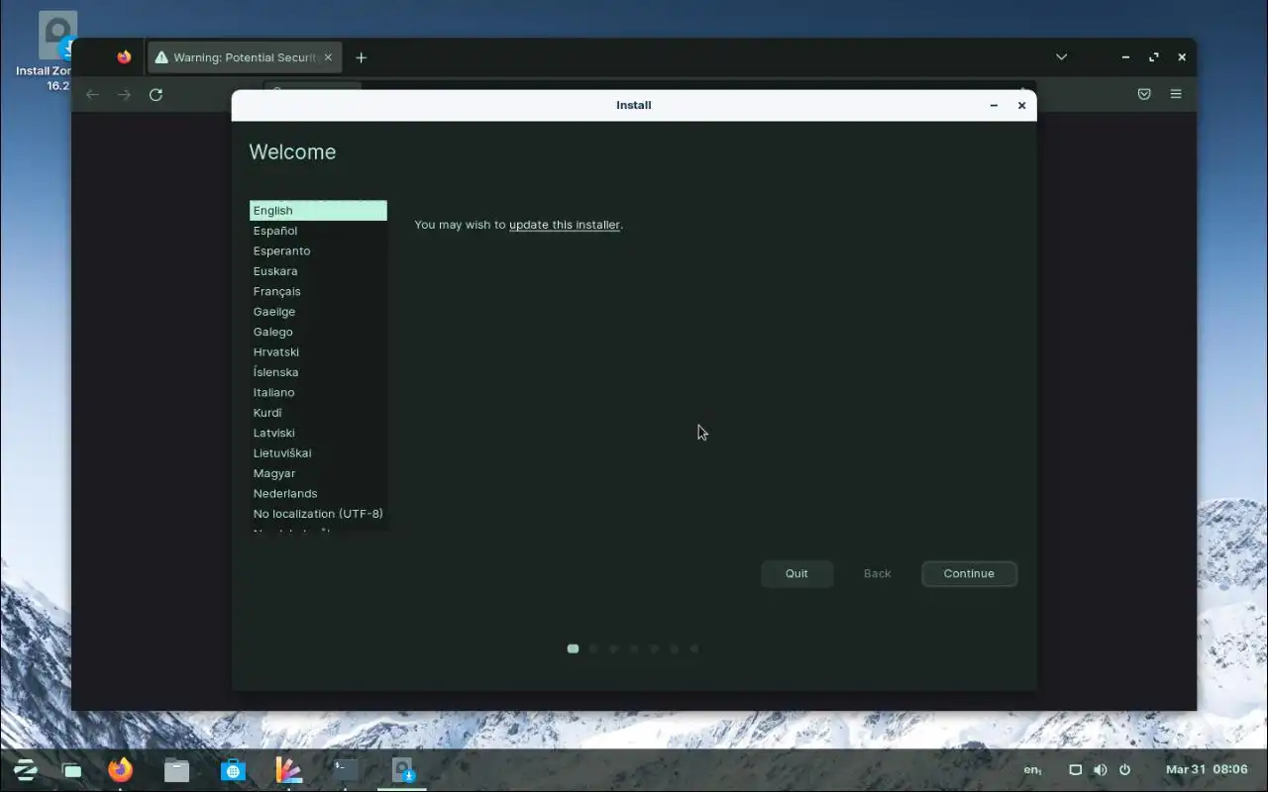Select Esperanto in the language list

(318, 250)
